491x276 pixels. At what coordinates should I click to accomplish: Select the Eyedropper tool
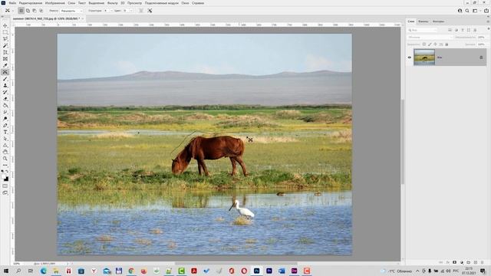pyautogui.click(x=5, y=65)
